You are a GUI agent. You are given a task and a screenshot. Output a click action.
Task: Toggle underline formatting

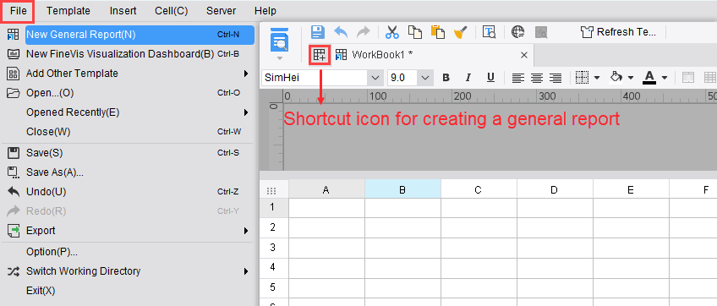pyautogui.click(x=490, y=78)
